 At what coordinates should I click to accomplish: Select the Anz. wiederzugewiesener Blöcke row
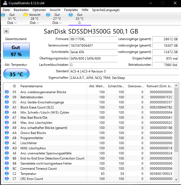(x=89, y=92)
